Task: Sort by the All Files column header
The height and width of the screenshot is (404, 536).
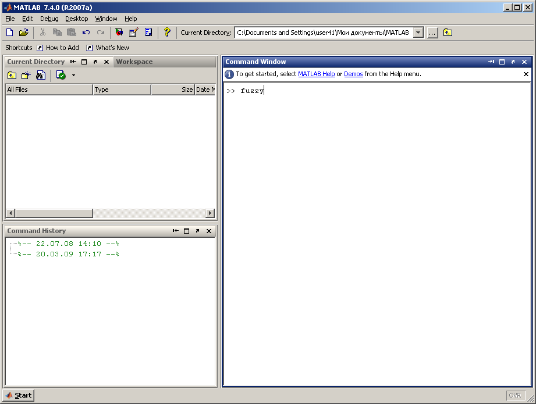Action: [x=49, y=90]
